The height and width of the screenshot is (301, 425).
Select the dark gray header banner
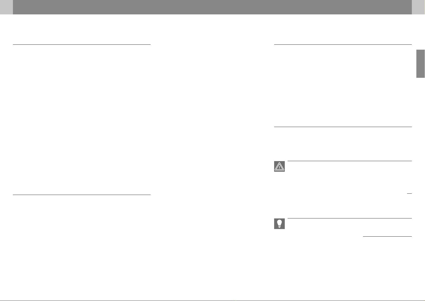pyautogui.click(x=212, y=7)
